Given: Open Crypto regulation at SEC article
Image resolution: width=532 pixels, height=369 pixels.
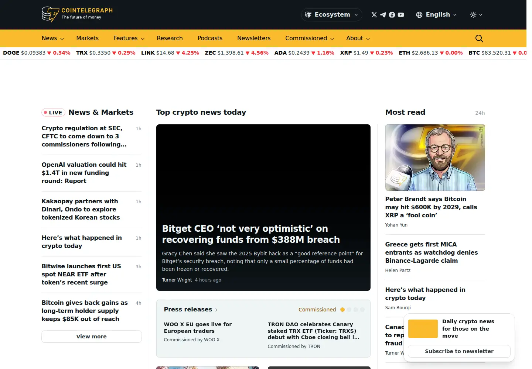Looking at the screenshot, I should (84, 136).
